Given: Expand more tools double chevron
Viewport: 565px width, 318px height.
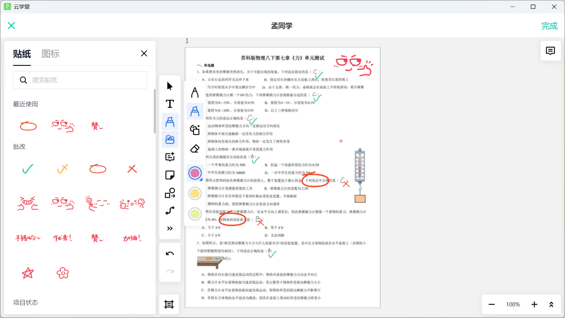Looking at the screenshot, I should pos(170,229).
